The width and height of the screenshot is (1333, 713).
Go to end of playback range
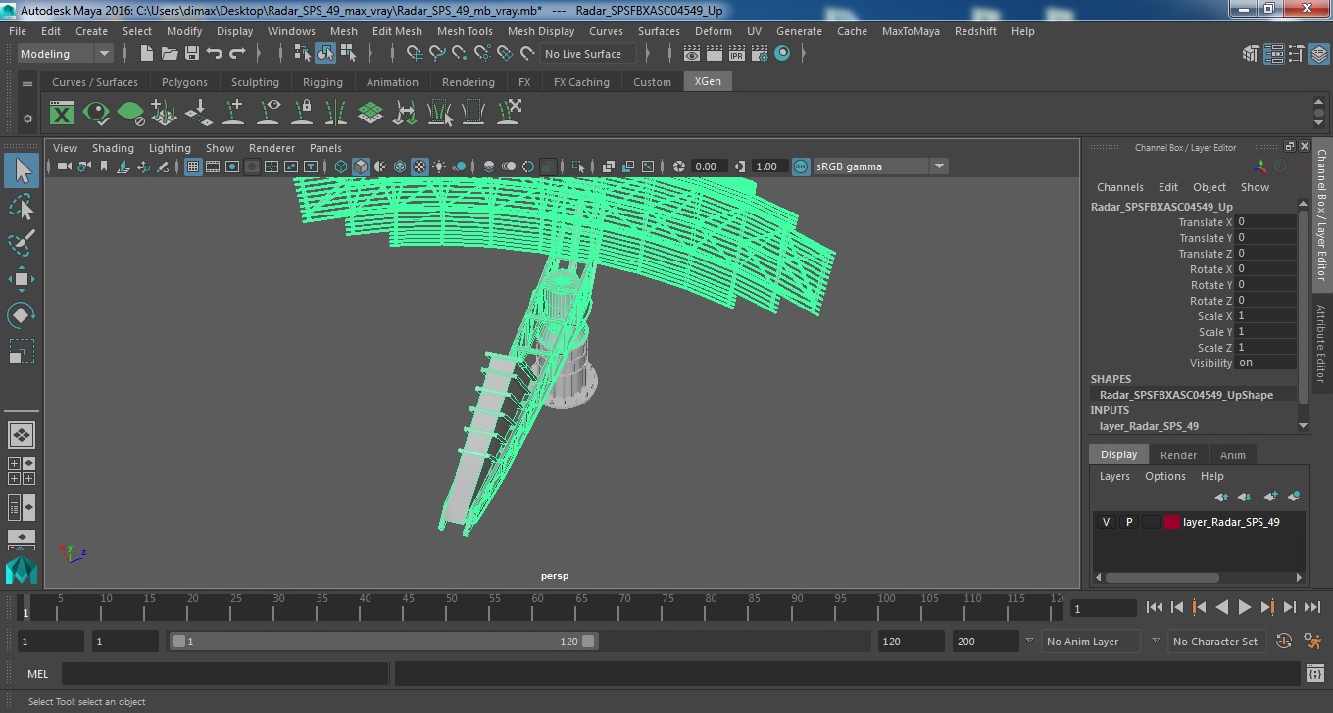(x=1311, y=608)
